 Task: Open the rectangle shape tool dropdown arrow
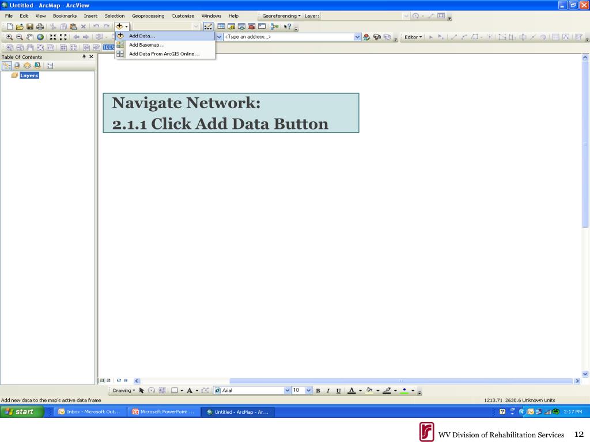point(181,391)
